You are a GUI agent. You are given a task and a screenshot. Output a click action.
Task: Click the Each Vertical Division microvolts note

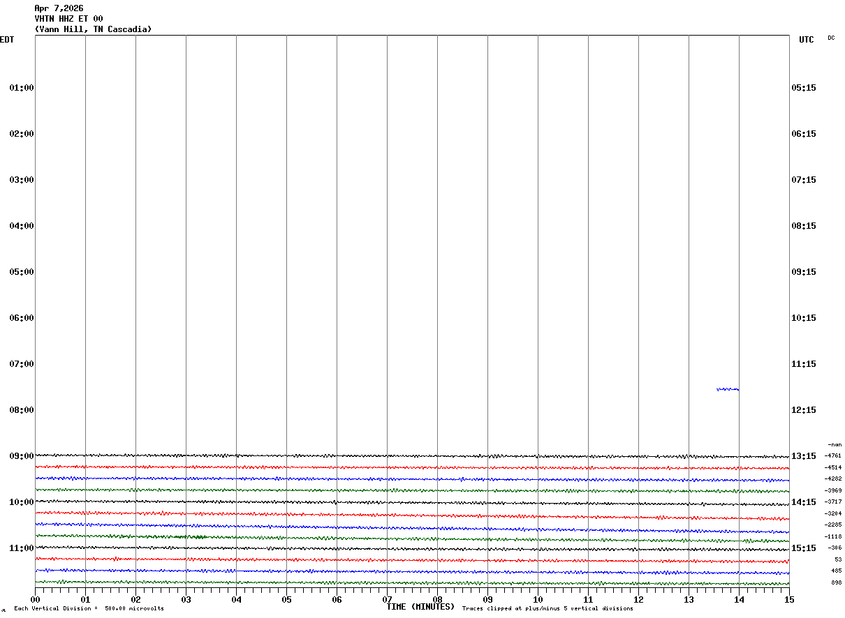(89, 608)
